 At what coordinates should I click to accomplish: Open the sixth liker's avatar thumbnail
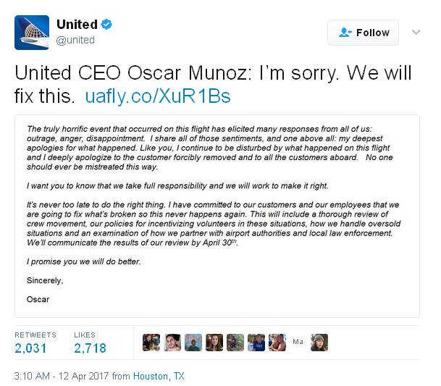[x=256, y=343]
